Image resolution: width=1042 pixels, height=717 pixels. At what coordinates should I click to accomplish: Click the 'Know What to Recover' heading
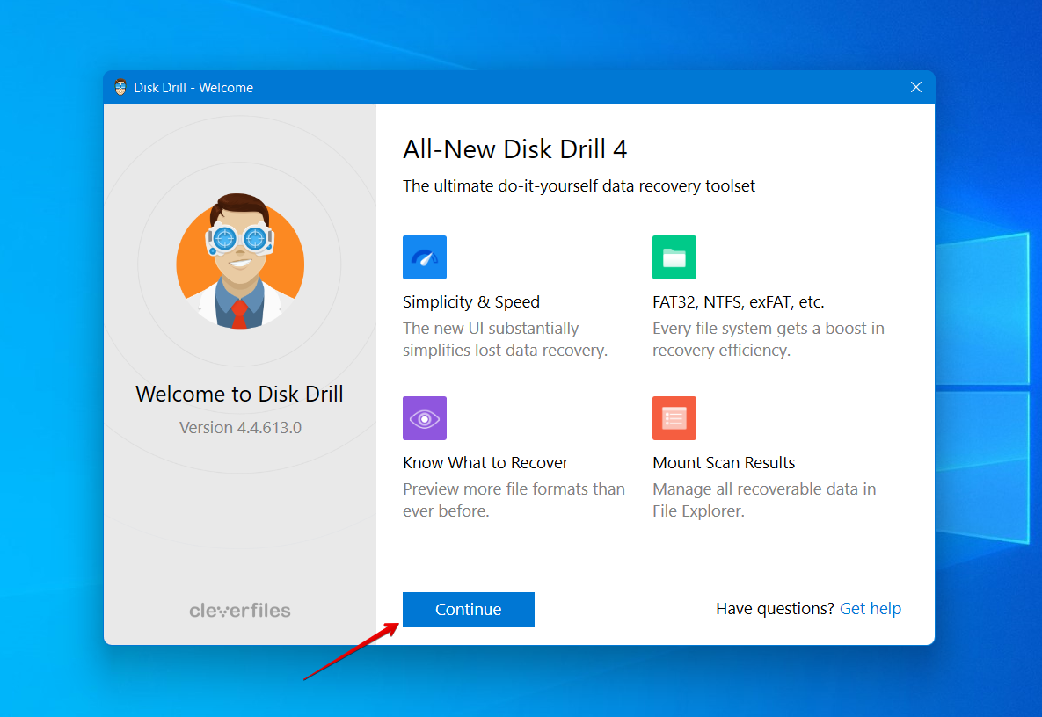click(485, 463)
